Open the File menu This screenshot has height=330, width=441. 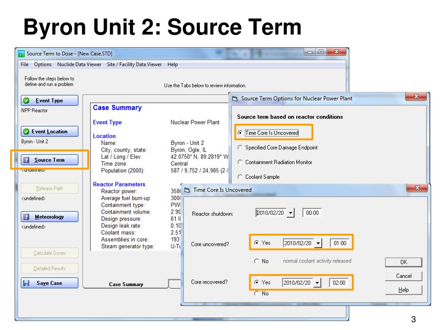tap(25, 64)
